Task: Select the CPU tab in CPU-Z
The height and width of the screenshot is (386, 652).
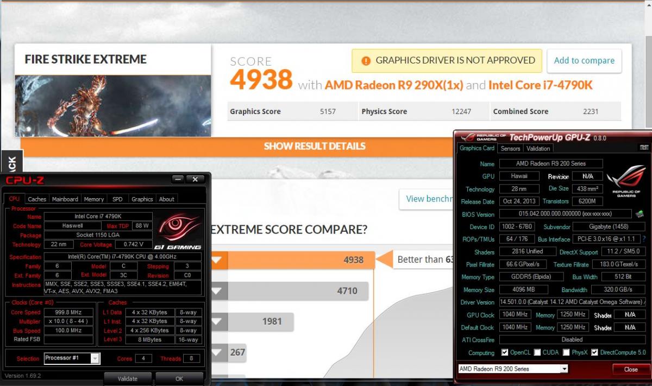Action: (x=14, y=199)
